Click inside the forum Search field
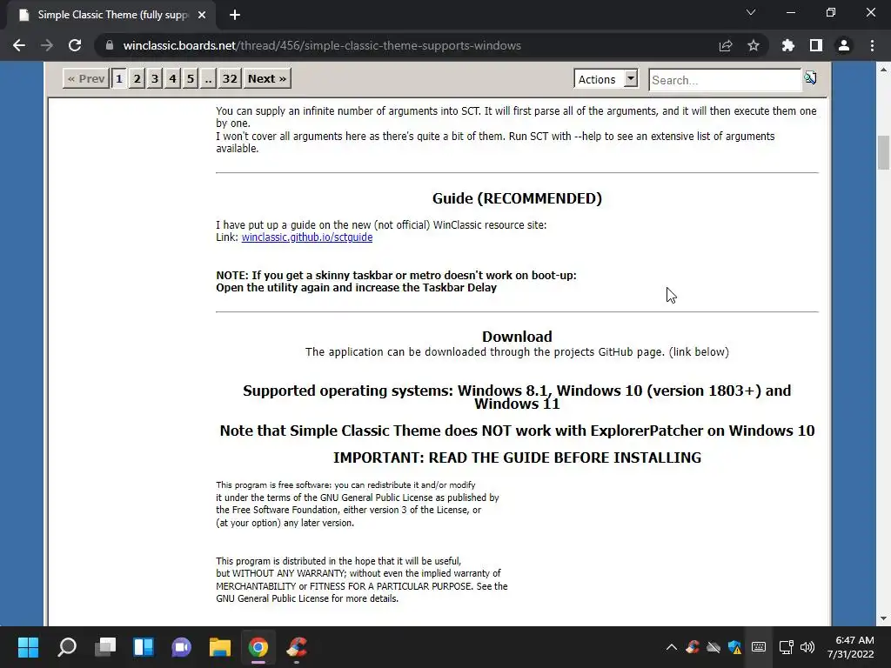 (x=725, y=80)
